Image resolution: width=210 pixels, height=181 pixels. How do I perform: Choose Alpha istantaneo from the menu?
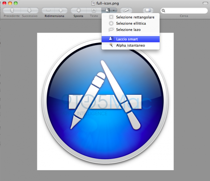(131, 45)
